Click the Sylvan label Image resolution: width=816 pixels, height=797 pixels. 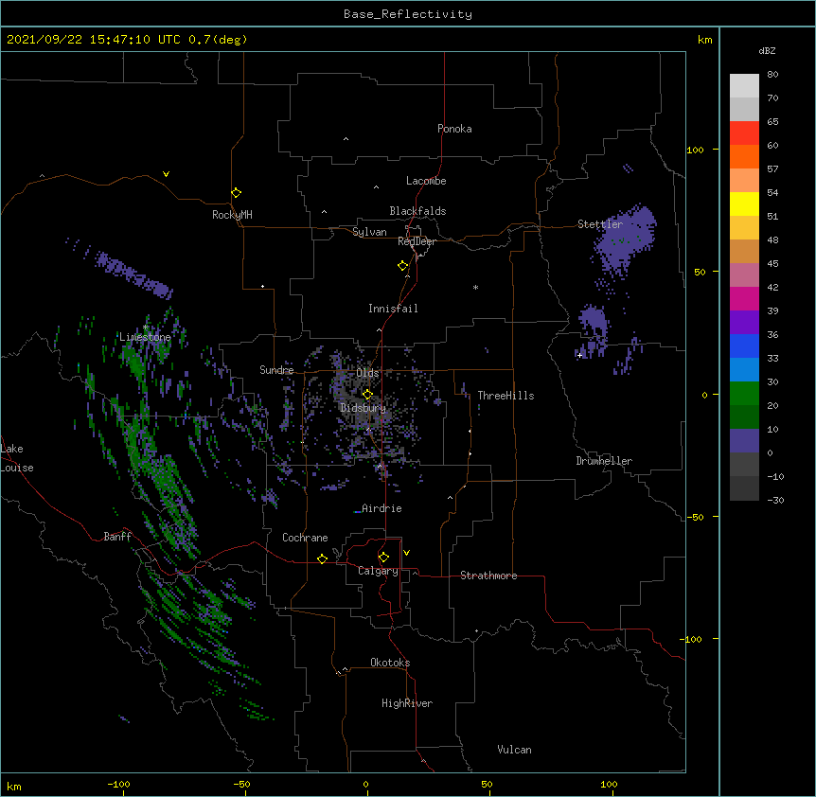(369, 232)
